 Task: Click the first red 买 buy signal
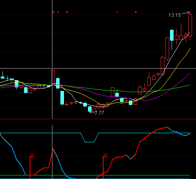tap(32, 156)
